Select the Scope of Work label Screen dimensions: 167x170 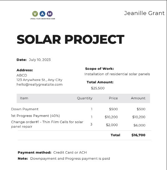click(x=100, y=68)
